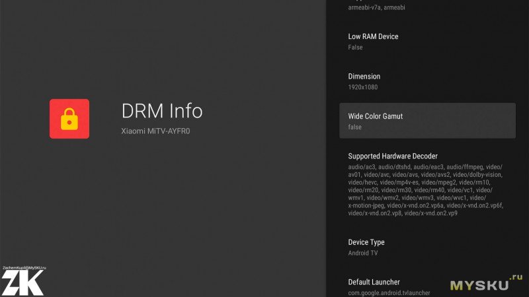Select the highlighted Wide Color Gamut row
Screen dimensions: 529x297
click(x=427, y=121)
